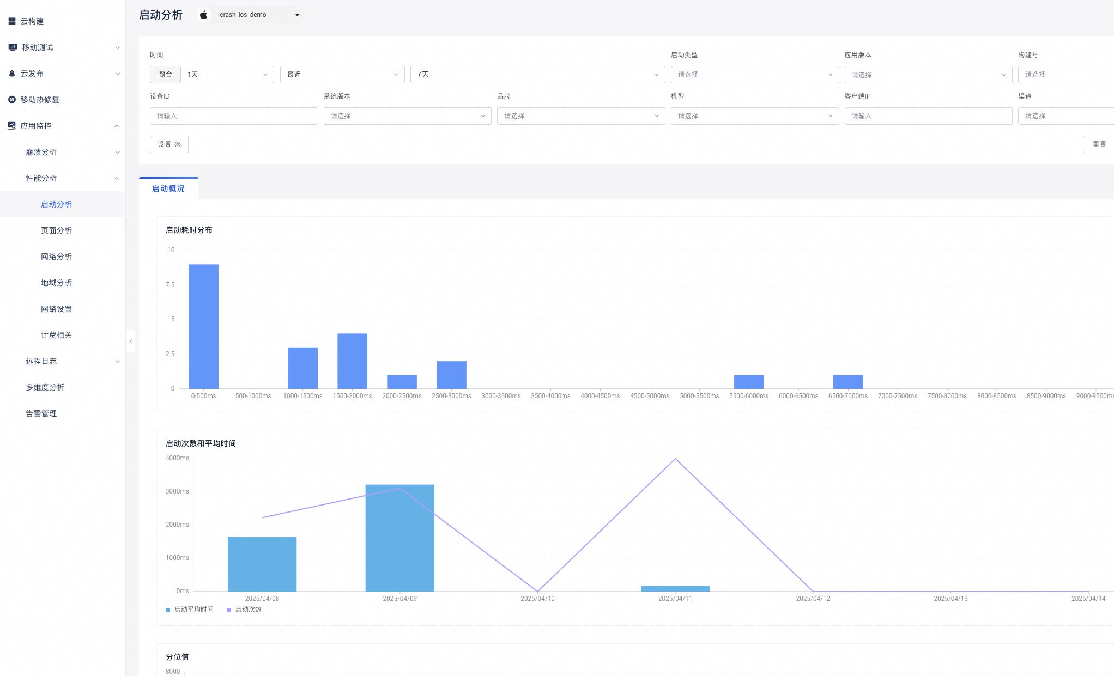Click the 应用监控 chart icon
Image resolution: width=1114 pixels, height=676 pixels.
coord(12,126)
